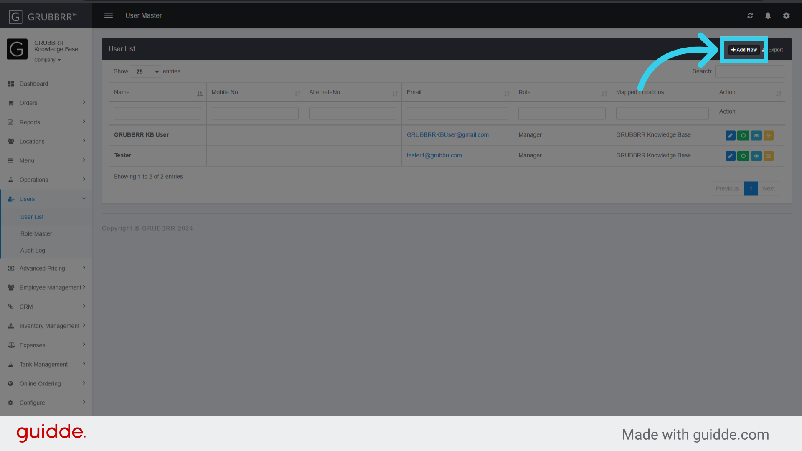Go to Previous page
The height and width of the screenshot is (451, 802).
727,189
